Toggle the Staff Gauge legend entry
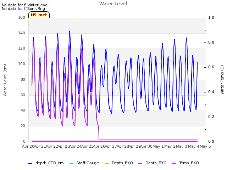Image resolution: width=227 pixels, height=170 pixels. 84,163
